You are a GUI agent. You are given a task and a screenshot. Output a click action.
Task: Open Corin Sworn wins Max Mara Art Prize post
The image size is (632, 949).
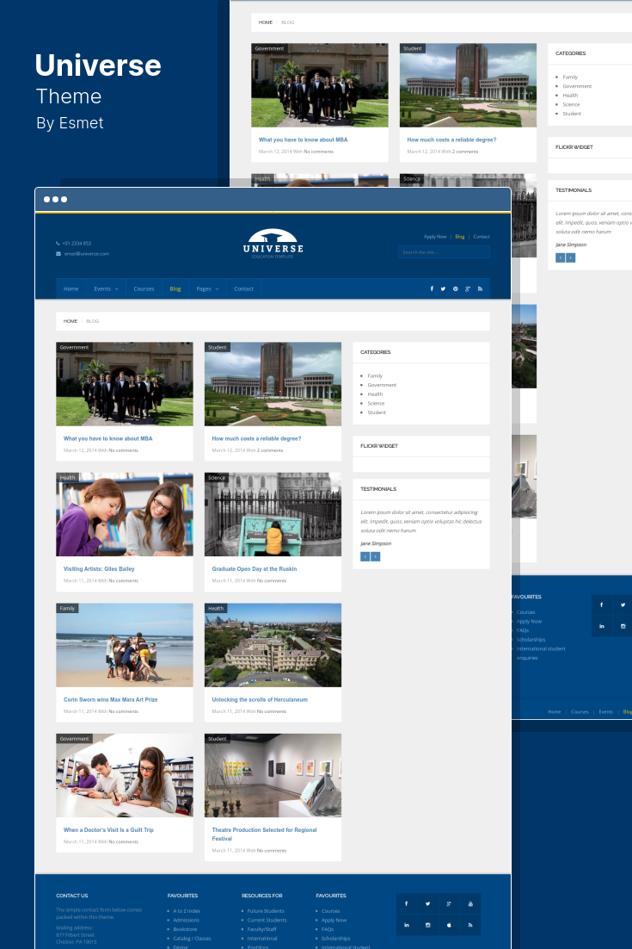pyautogui.click(x=111, y=699)
